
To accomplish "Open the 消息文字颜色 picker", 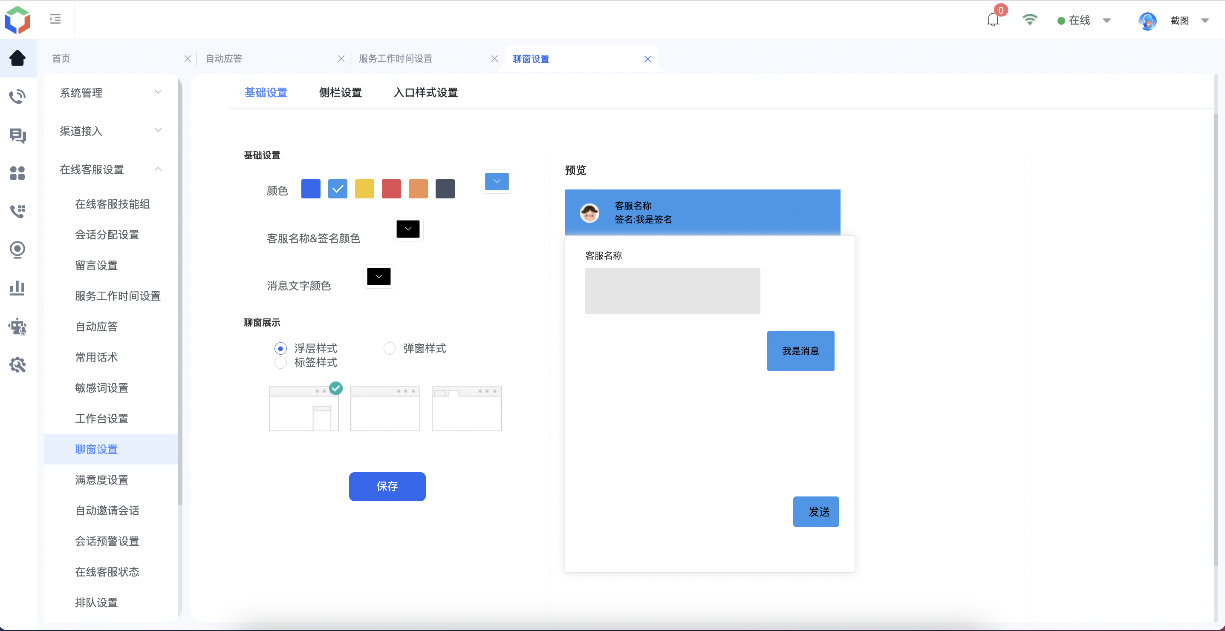I will 378,276.
